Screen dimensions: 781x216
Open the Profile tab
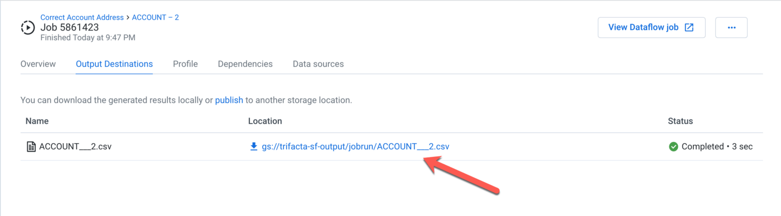(x=185, y=64)
